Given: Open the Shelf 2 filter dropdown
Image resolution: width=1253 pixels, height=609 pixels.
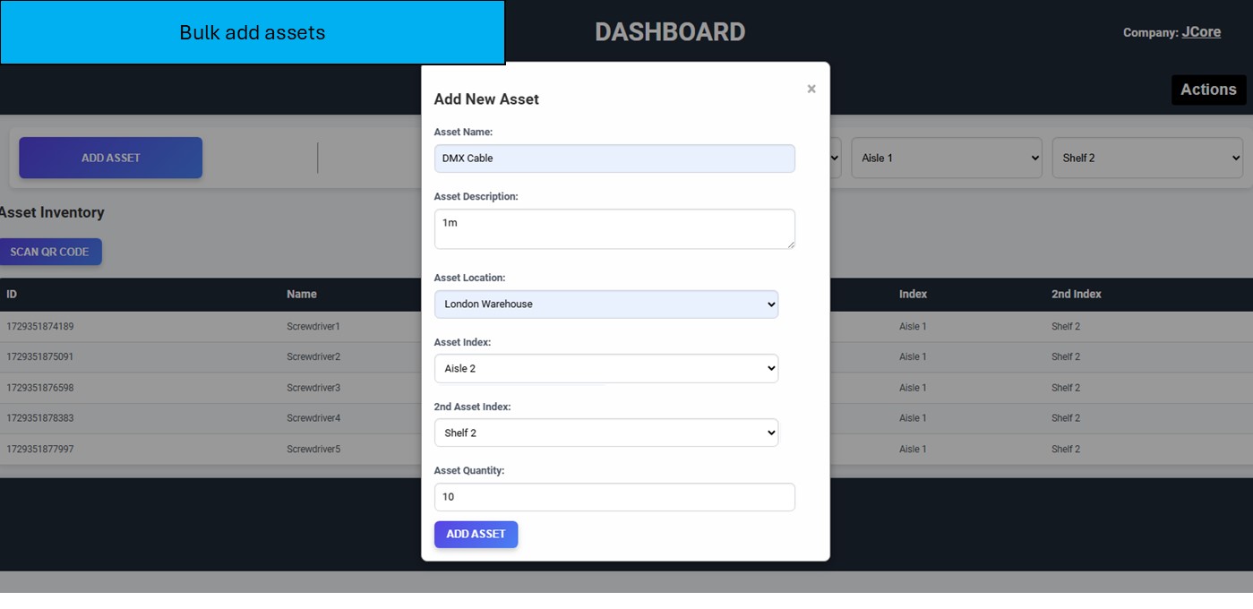Looking at the screenshot, I should (x=1147, y=158).
